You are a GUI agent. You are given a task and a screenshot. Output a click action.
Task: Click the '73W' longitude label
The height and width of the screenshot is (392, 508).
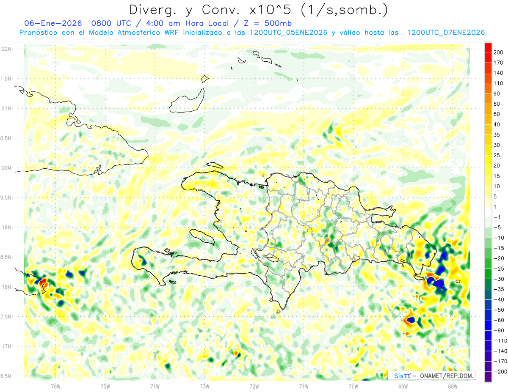coord(204,386)
